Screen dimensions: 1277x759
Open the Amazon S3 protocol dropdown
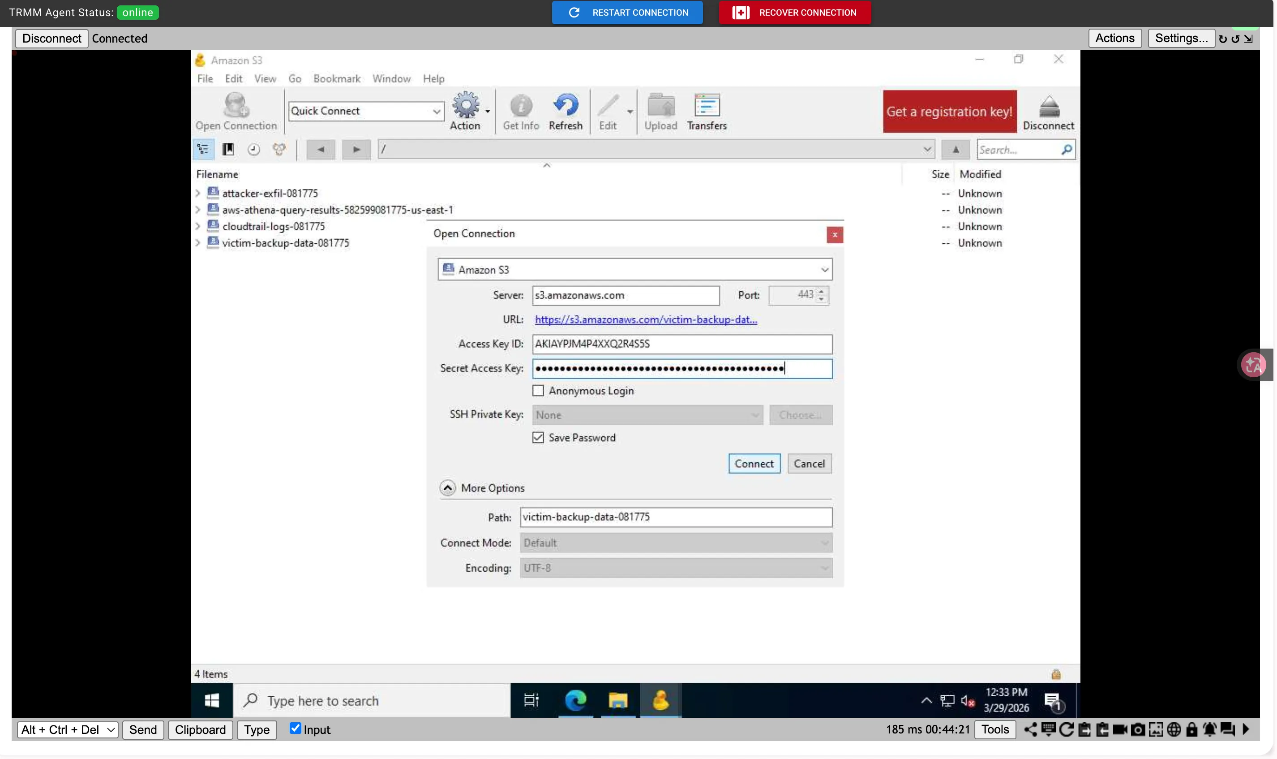[x=634, y=270]
